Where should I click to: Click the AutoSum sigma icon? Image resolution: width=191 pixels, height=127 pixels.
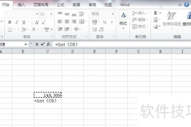point(156,13)
